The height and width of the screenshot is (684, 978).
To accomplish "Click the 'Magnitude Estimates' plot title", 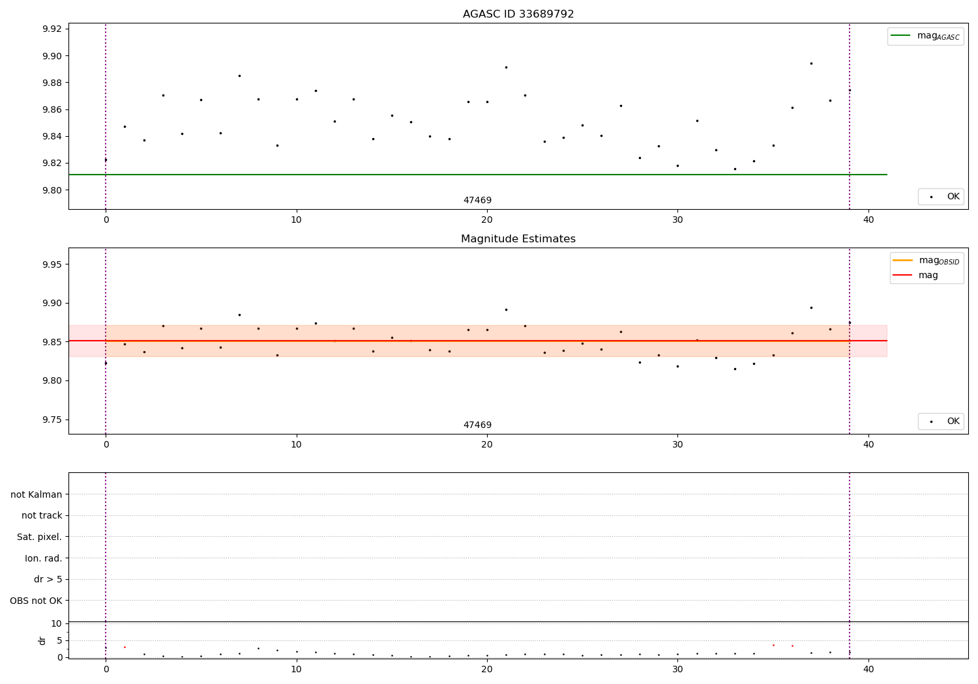I will pyautogui.click(x=518, y=239).
